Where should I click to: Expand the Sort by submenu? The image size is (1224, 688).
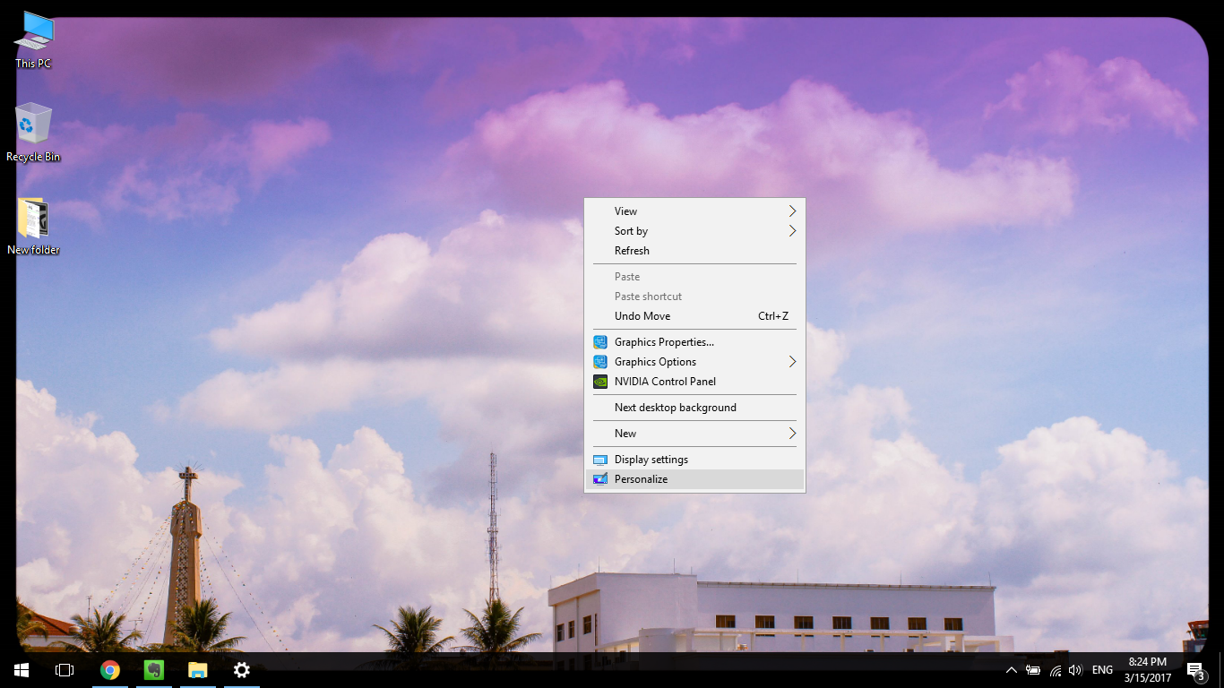(694, 231)
